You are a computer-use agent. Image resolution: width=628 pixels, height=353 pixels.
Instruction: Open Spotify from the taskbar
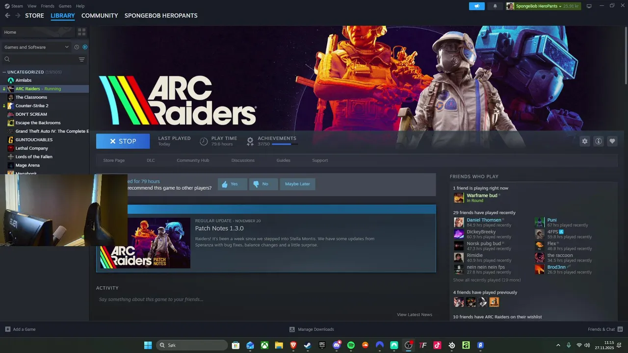pyautogui.click(x=351, y=345)
